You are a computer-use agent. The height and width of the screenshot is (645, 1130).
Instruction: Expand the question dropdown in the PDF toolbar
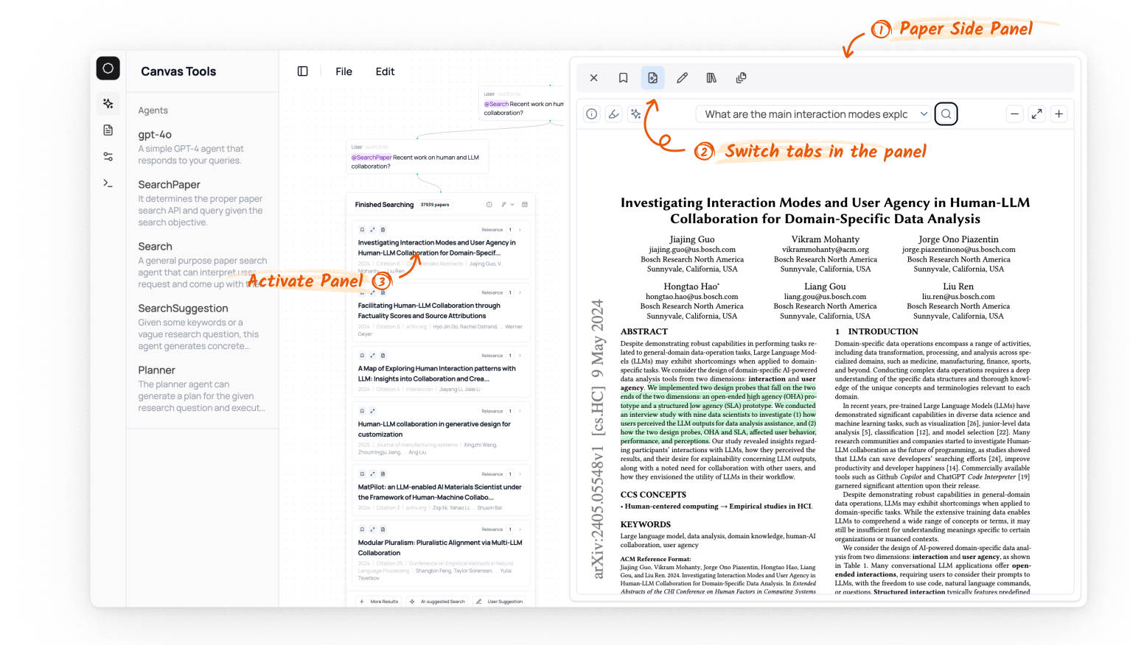(x=923, y=114)
